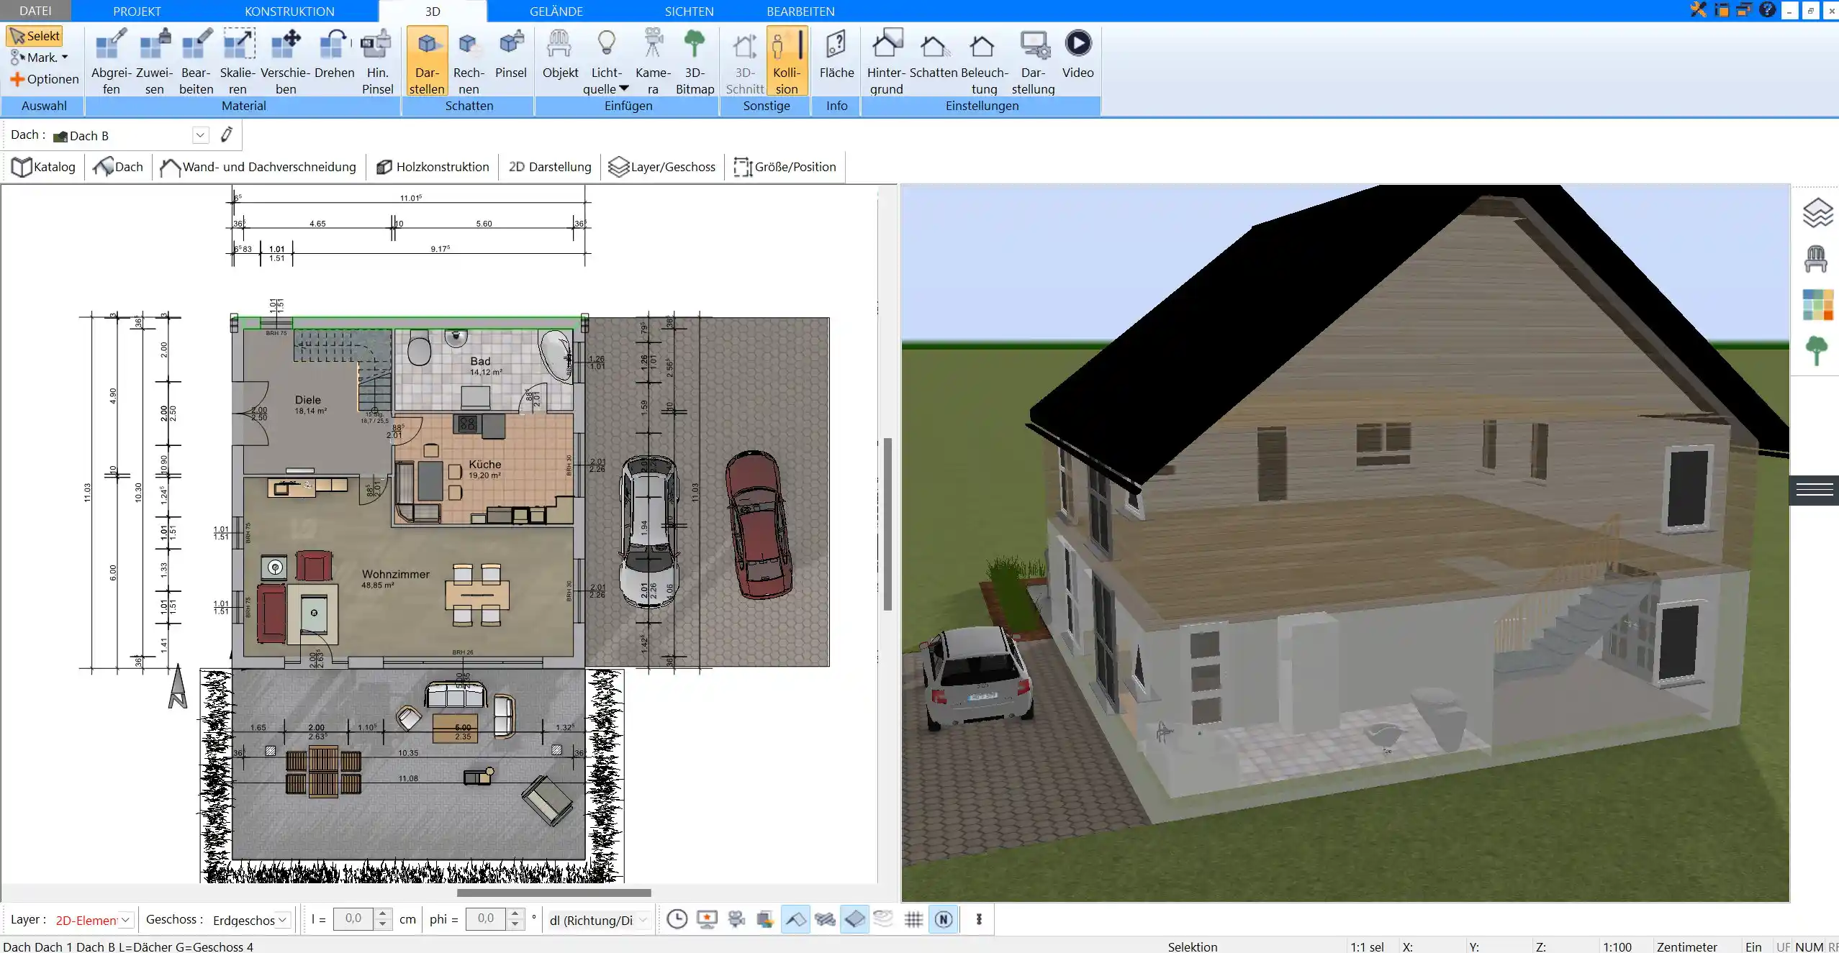The image size is (1839, 953).
Task: Toggle the north arrow N button
Action: (x=944, y=919)
